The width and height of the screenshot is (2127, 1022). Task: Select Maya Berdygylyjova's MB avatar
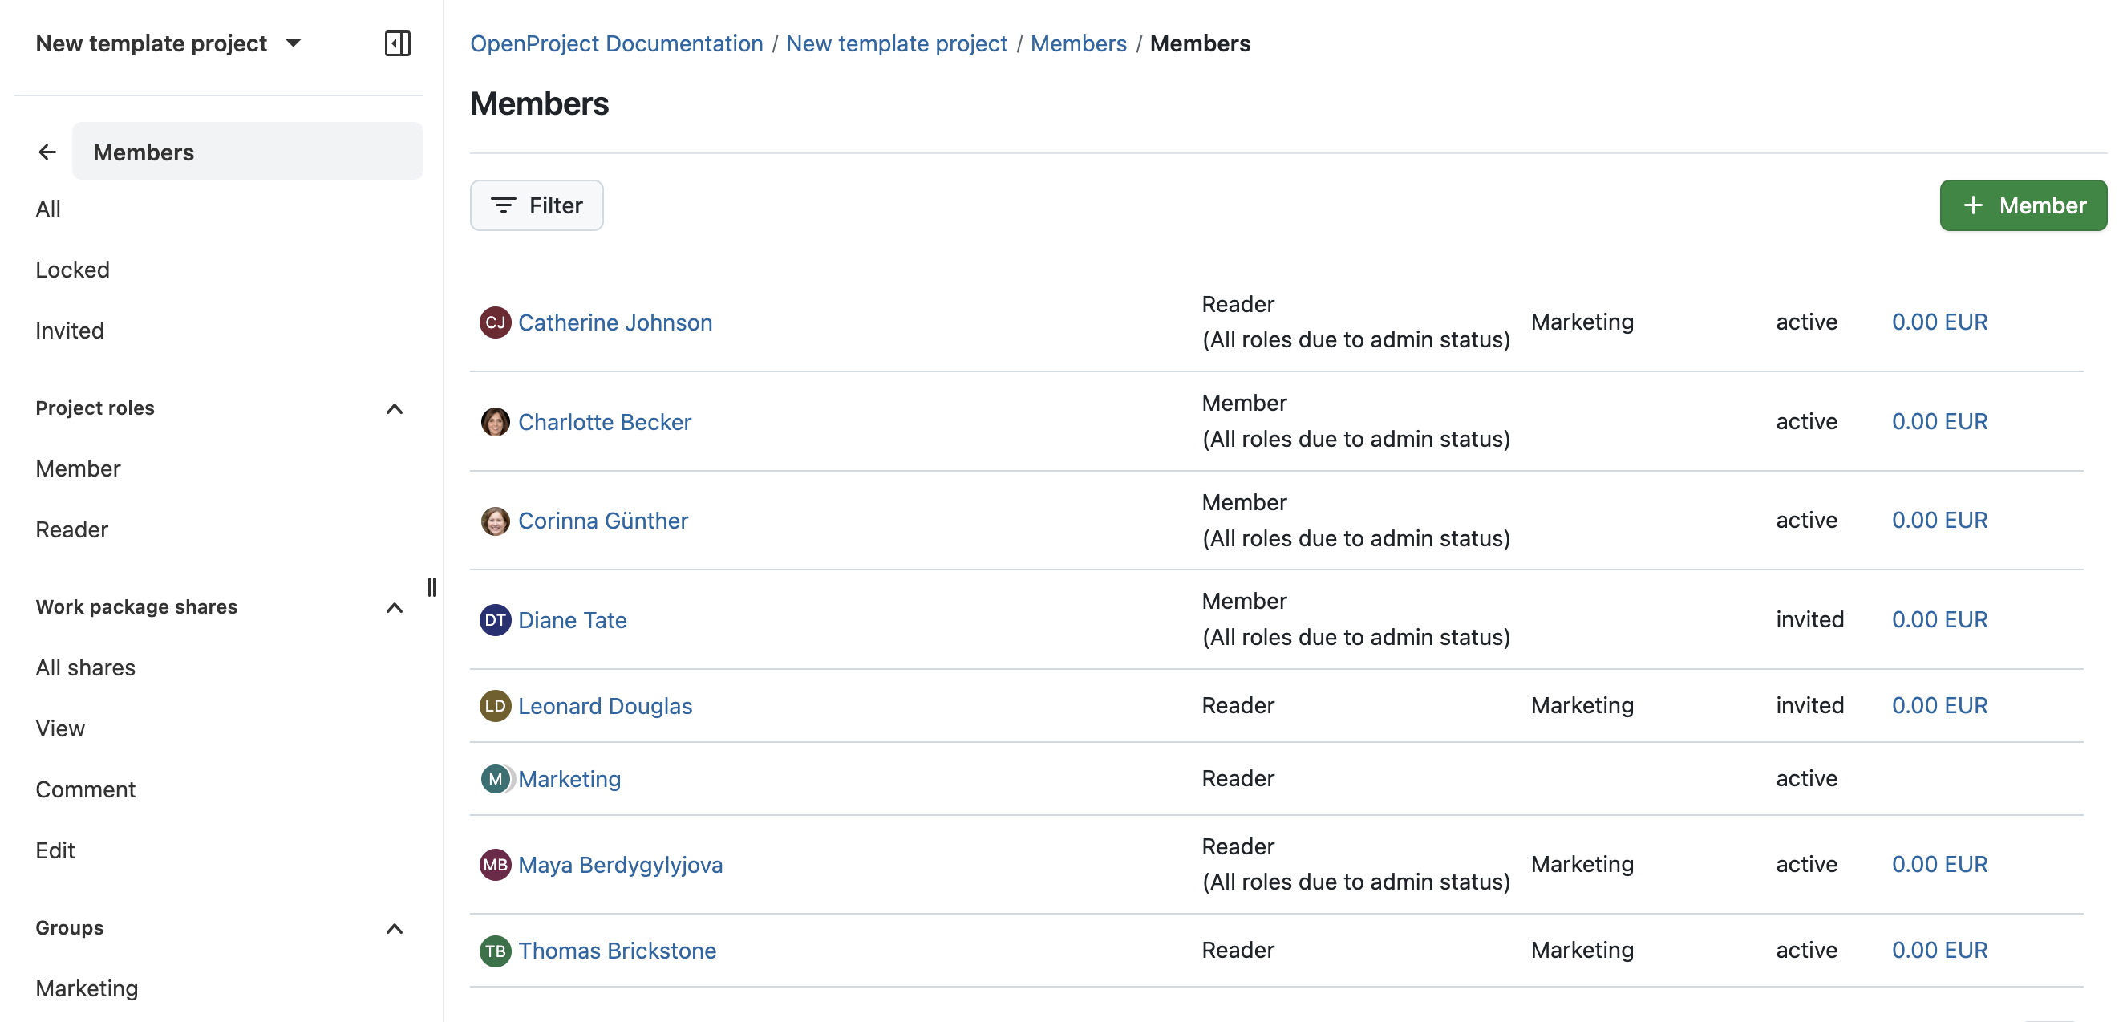coord(496,864)
